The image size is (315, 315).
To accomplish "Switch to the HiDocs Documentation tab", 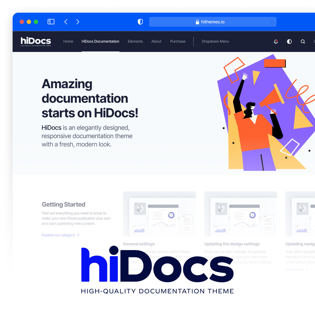I will pos(100,41).
